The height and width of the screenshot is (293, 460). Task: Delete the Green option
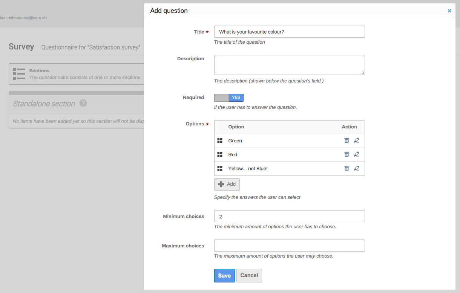(x=347, y=140)
